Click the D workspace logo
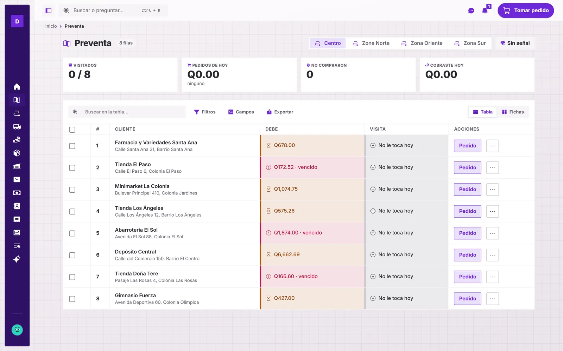Screen dimensions: 563x351 [x=17, y=21]
